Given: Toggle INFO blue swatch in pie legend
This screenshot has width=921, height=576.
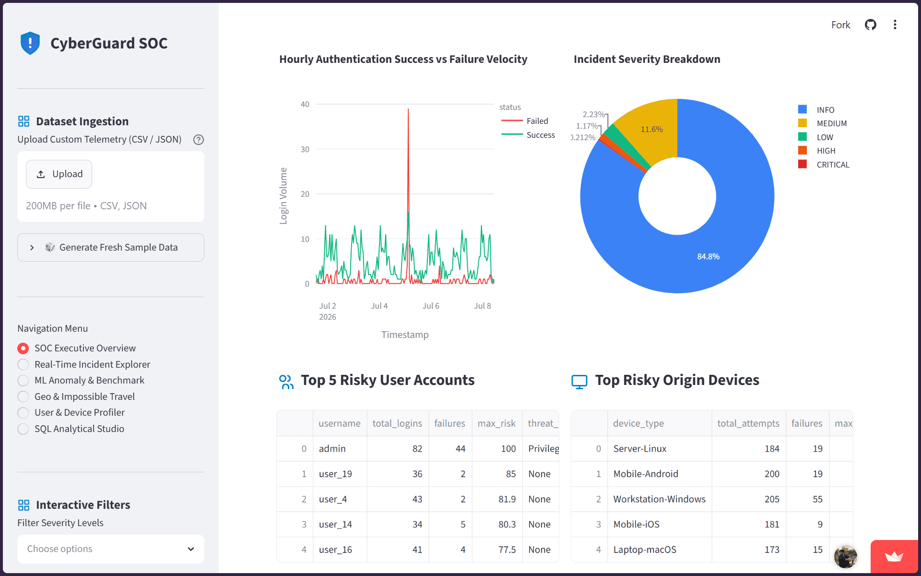Looking at the screenshot, I should point(802,109).
